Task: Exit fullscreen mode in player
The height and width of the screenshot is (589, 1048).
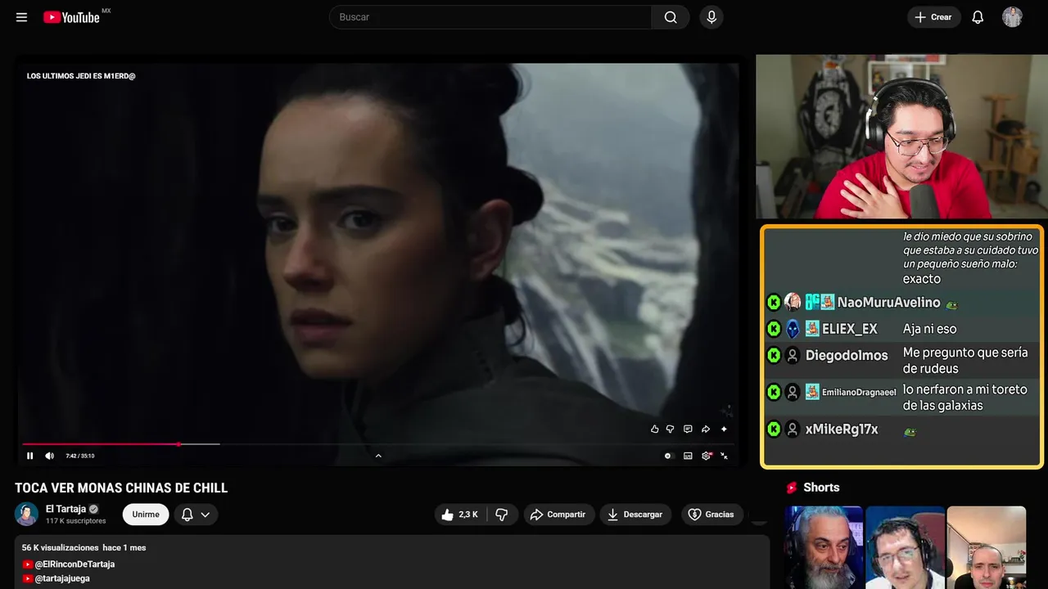Action: point(725,456)
